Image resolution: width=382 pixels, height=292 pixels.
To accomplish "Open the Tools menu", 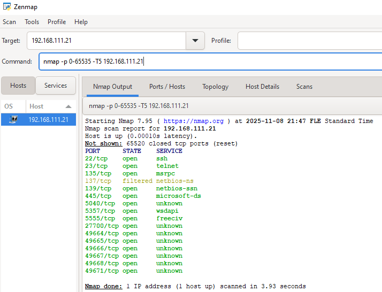I will pos(32,22).
